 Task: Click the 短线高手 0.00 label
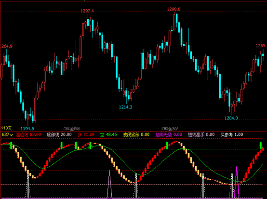201,134
